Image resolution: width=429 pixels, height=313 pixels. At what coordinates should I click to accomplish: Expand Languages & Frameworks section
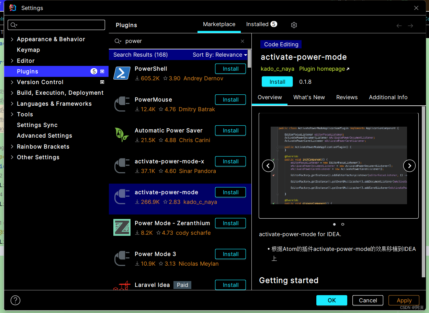click(12, 104)
